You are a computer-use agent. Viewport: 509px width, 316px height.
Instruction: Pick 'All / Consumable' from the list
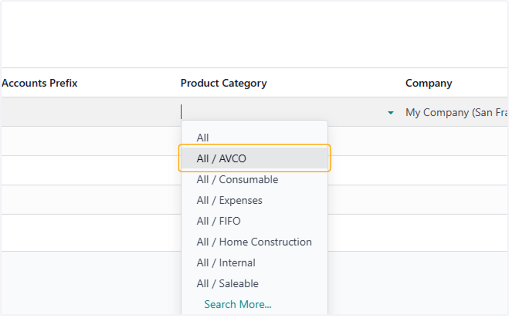pos(255,179)
